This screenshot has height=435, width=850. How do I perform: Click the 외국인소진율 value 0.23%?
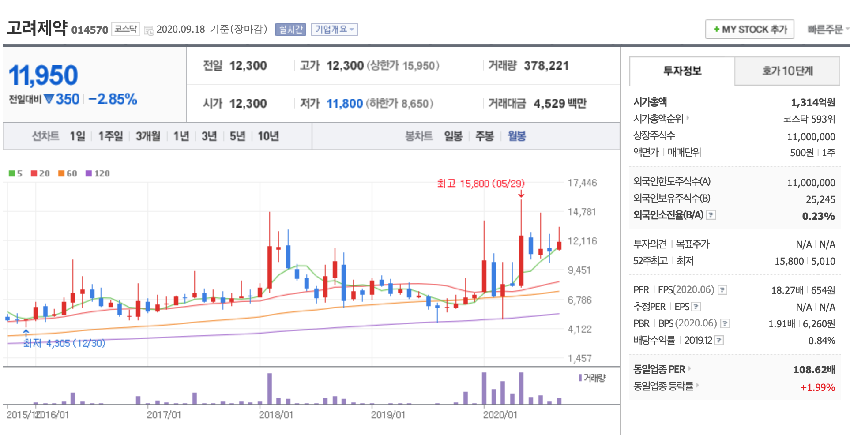(x=819, y=216)
